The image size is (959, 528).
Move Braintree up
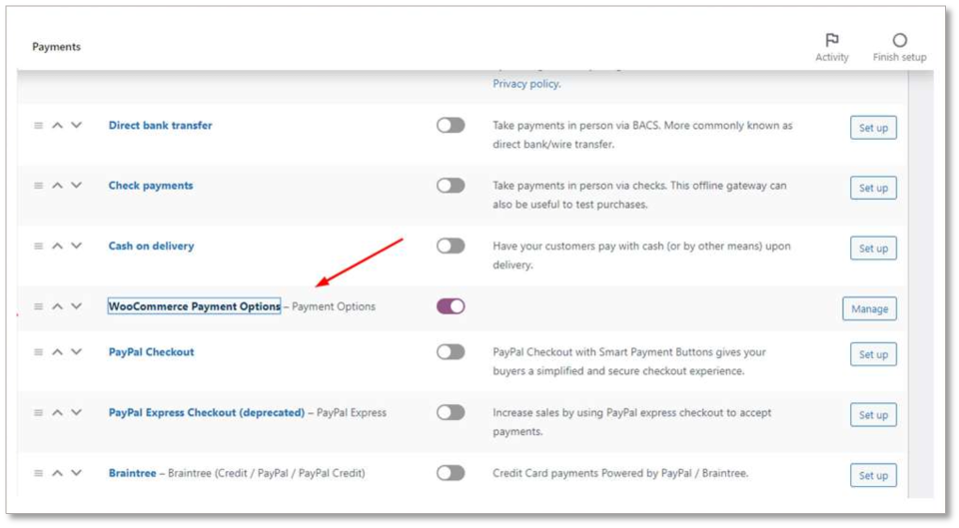(58, 473)
